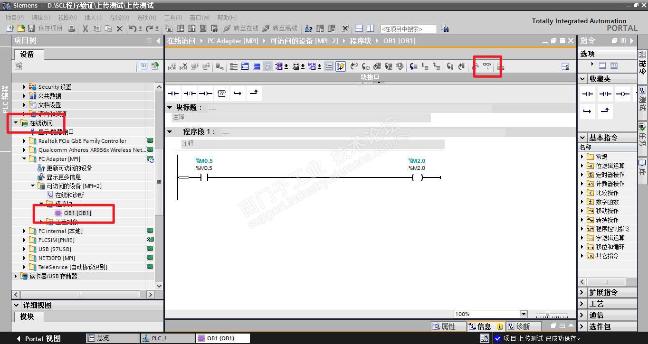Click the 保存项目 save project button

(46, 28)
